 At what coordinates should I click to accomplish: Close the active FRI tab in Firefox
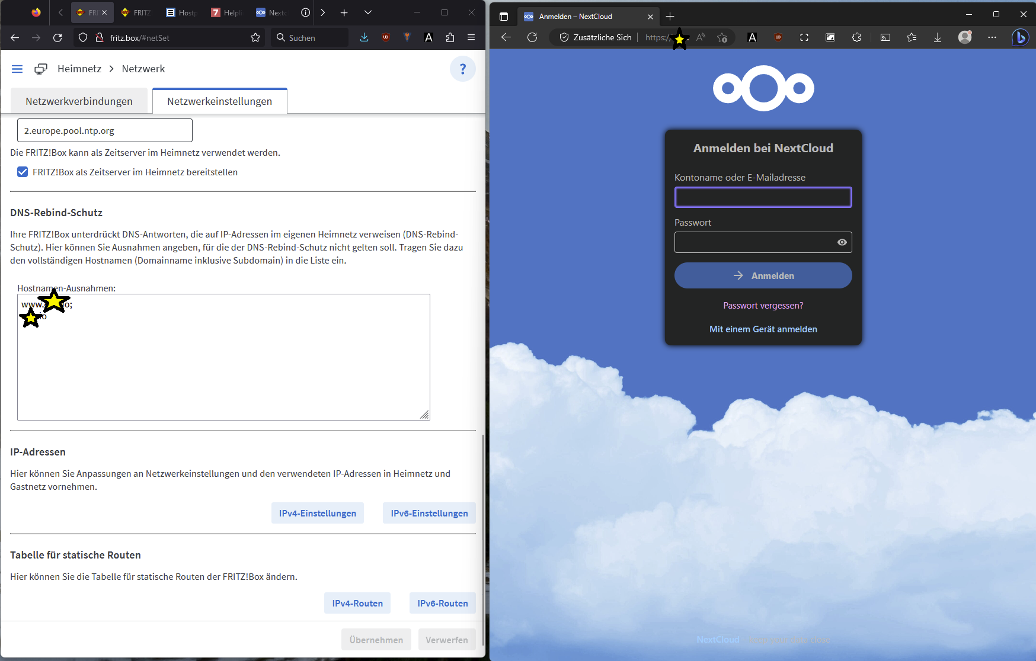(104, 12)
